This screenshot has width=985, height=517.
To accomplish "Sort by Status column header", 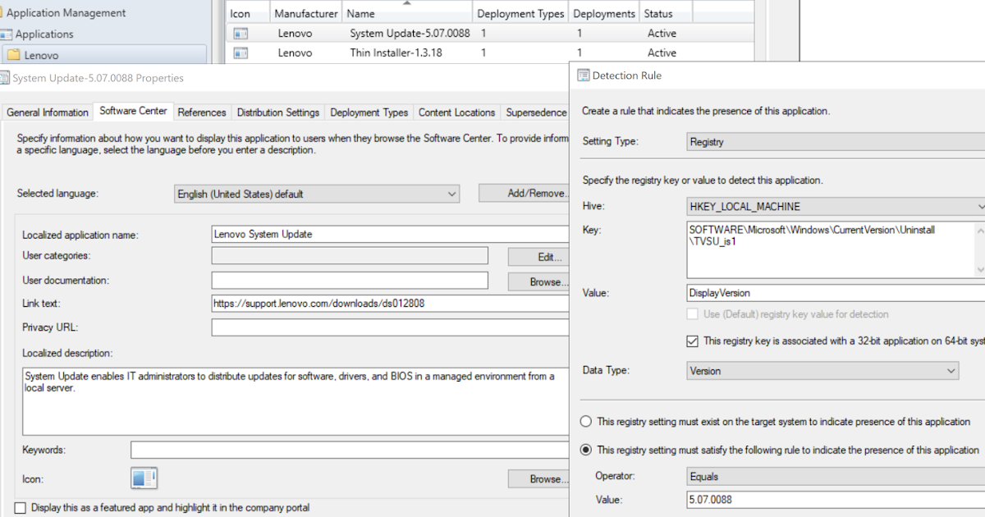I will pyautogui.click(x=667, y=13).
